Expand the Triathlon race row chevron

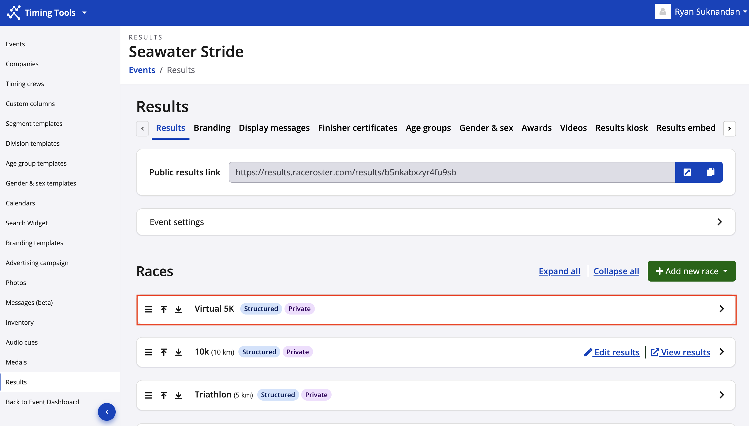[x=721, y=395]
